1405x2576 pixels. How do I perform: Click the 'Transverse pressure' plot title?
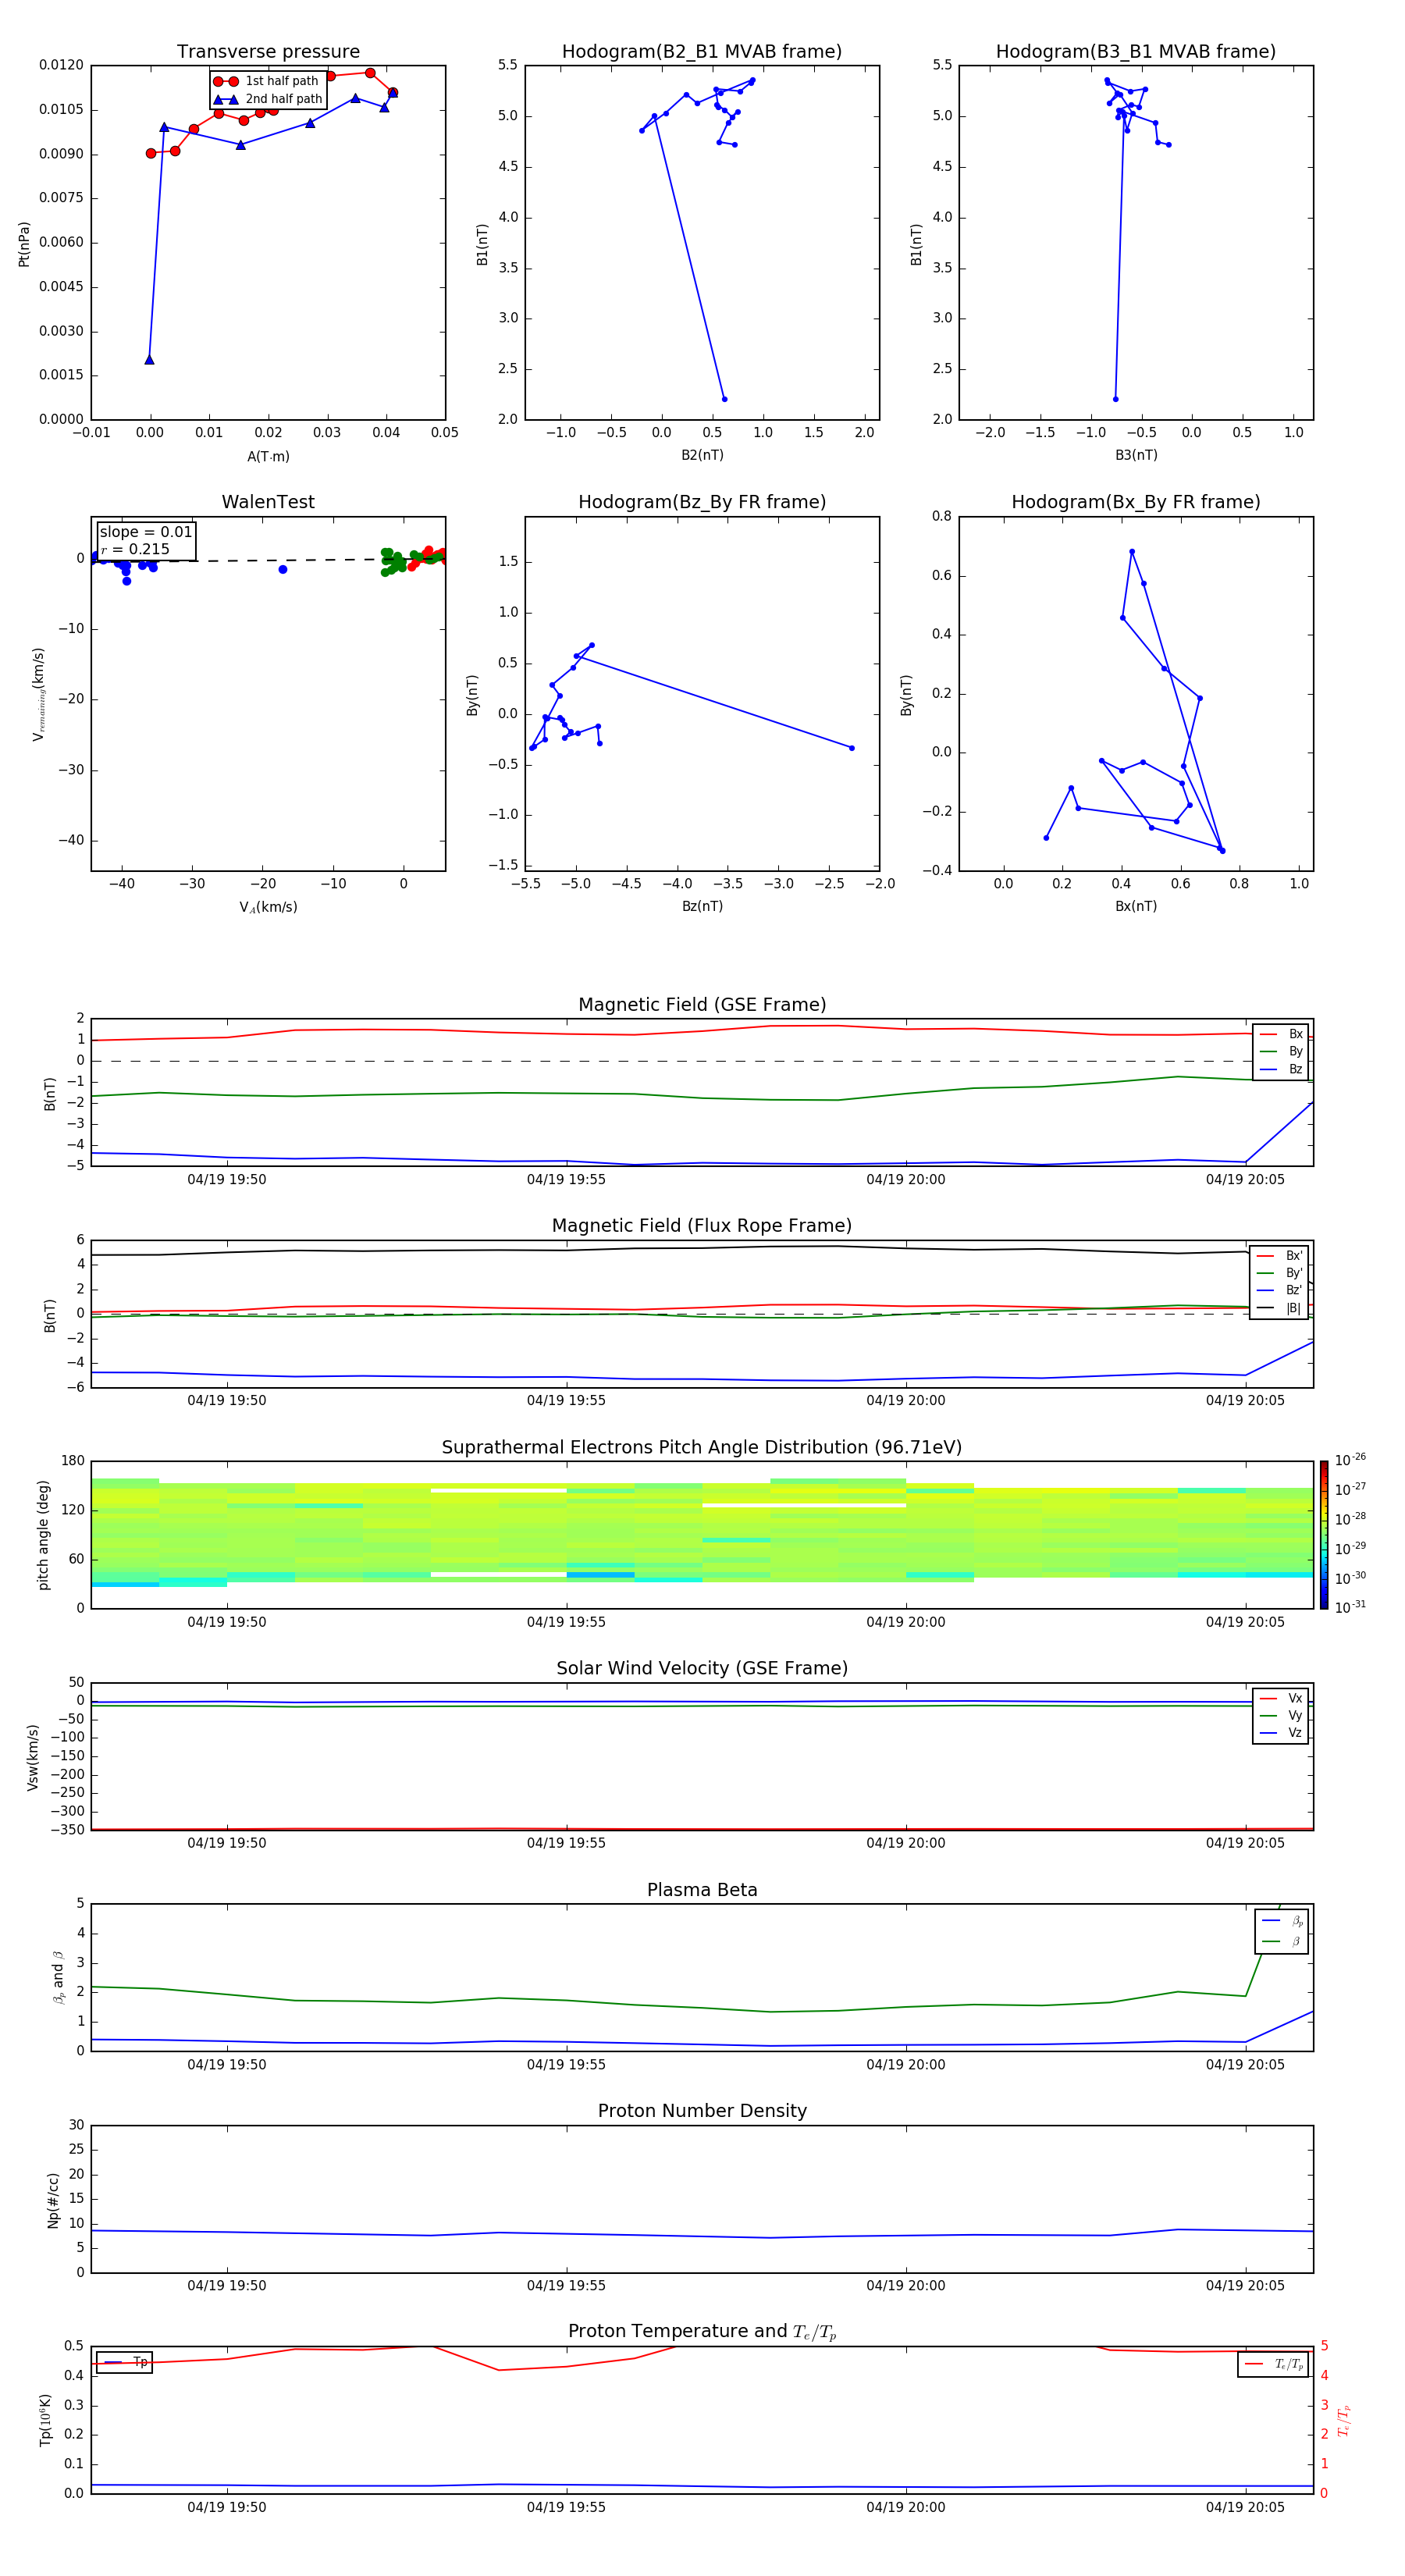(268, 52)
